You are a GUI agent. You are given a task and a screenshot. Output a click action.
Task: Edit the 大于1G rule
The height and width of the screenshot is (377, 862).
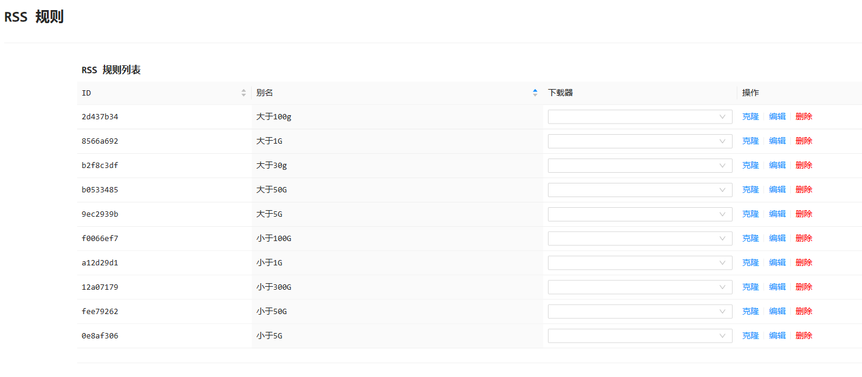[x=777, y=141]
